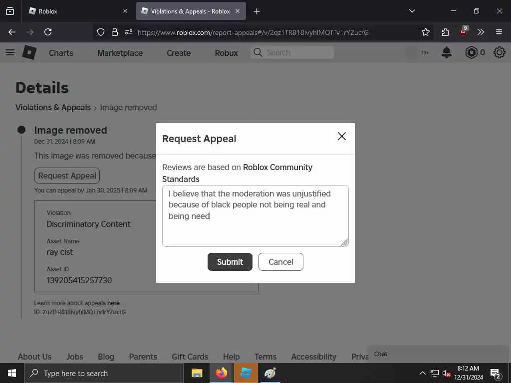
Task: Click the Roblox search field
Action: [x=292, y=52]
